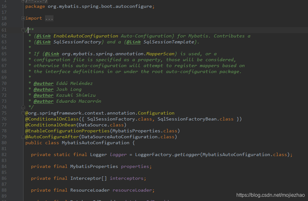Click the 'properties' field name
The image size is (308, 201).
tap(135, 166)
